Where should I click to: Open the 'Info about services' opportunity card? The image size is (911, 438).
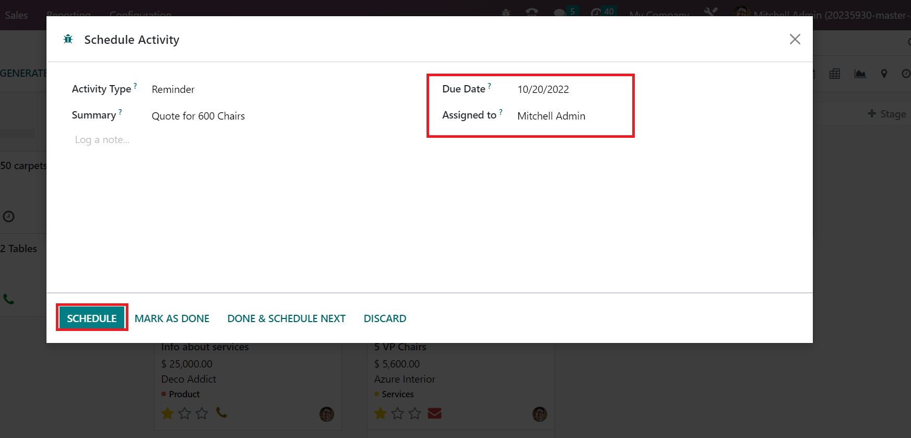coord(205,347)
